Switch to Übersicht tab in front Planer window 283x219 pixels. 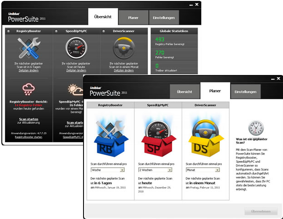185,92
